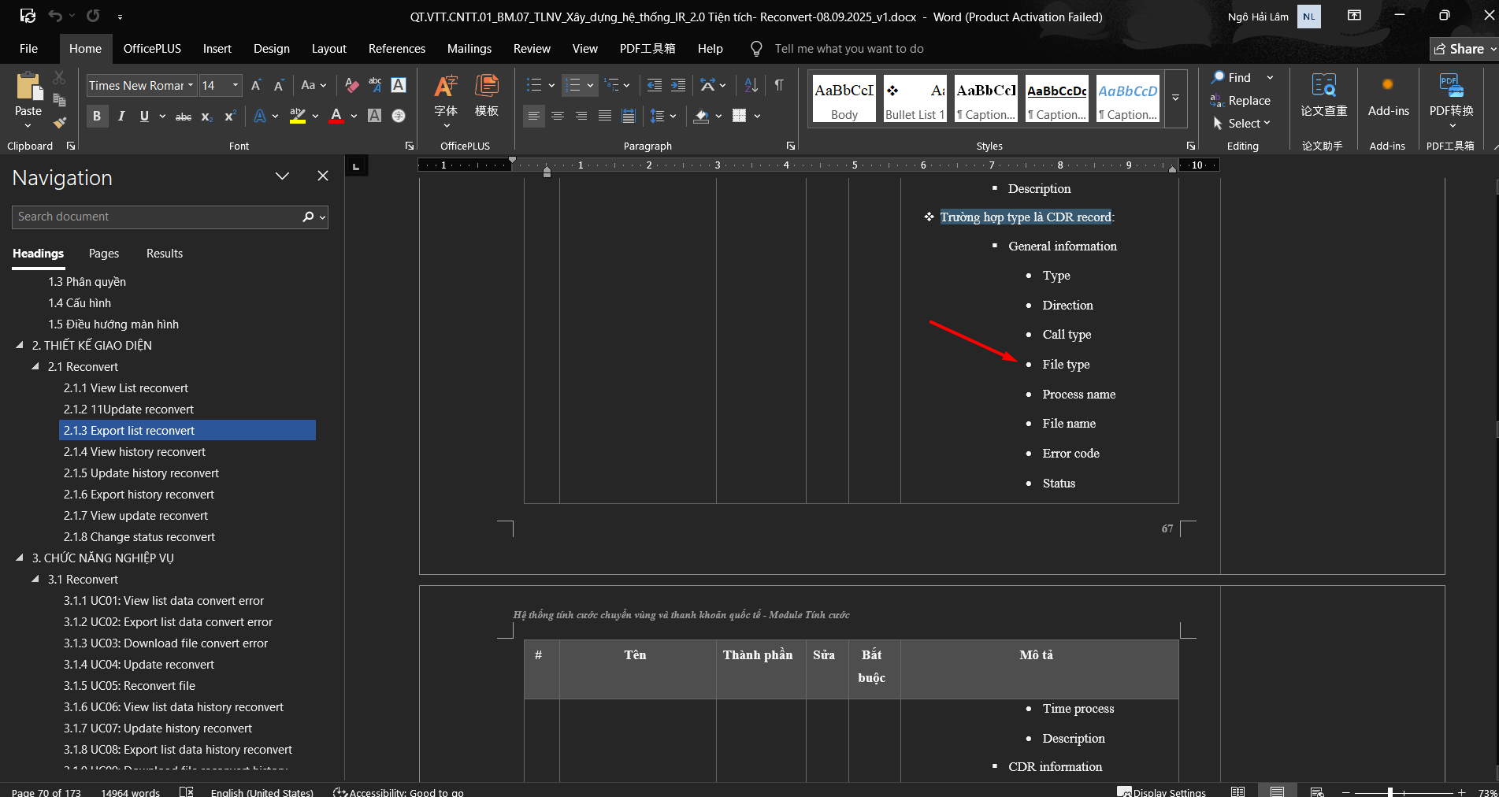Click the Justify alignment icon
Viewport: 1499px width, 797px height.
point(604,116)
